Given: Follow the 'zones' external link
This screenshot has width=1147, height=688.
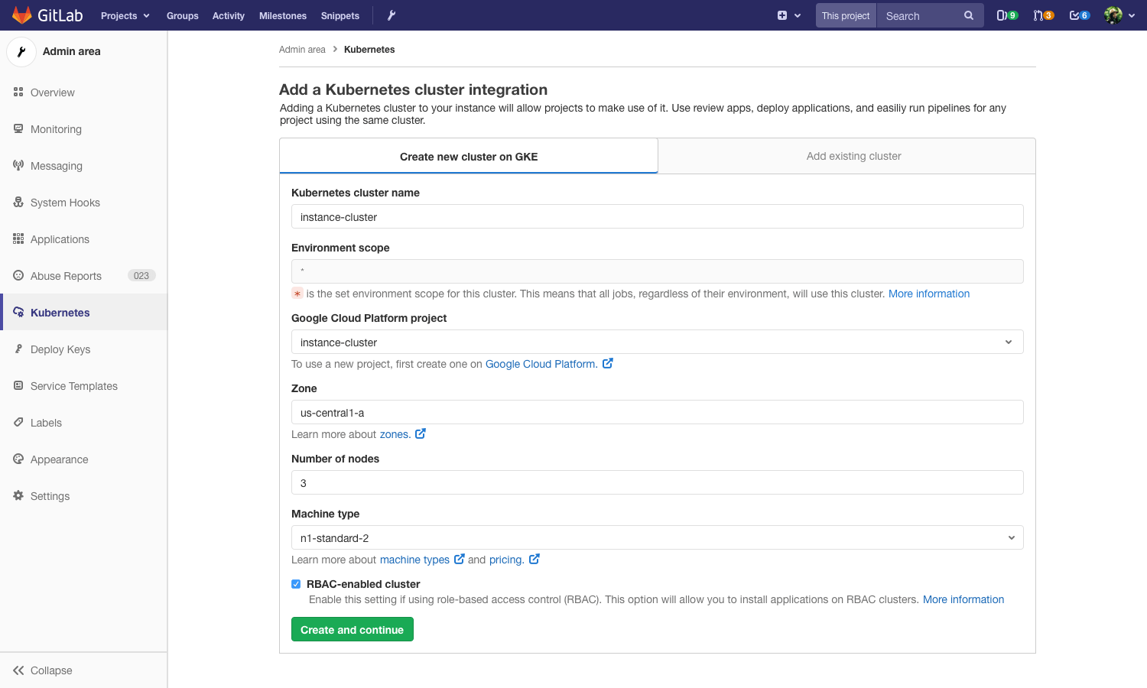Looking at the screenshot, I should 397,433.
